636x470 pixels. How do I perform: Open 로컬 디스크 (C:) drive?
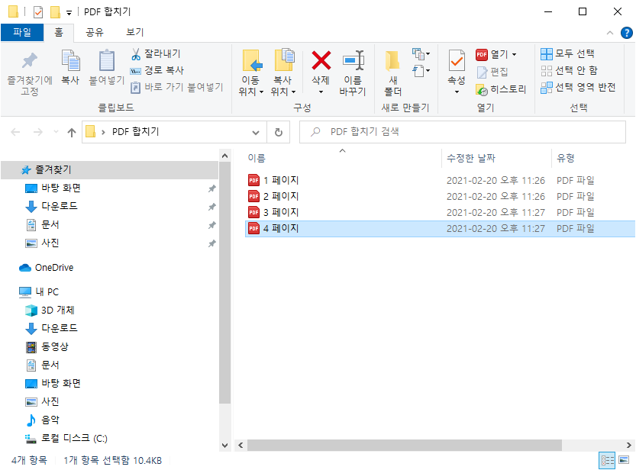[74, 439]
